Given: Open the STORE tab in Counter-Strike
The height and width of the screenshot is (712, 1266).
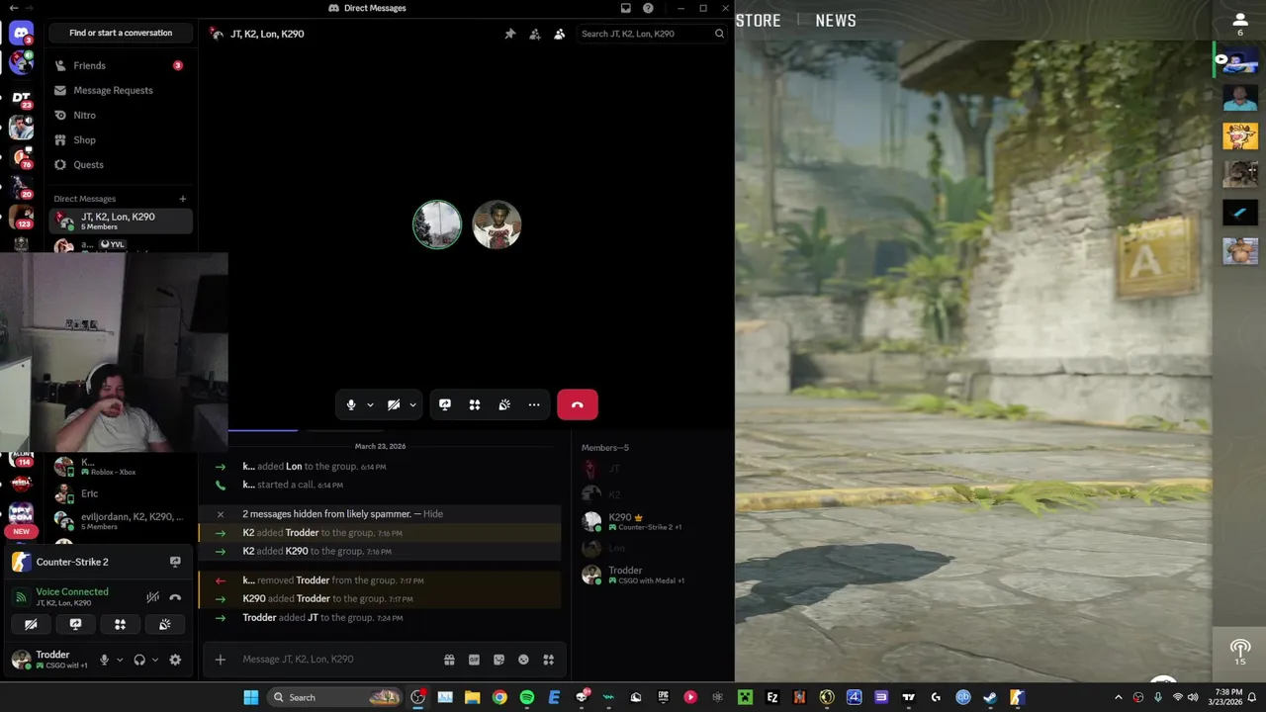Looking at the screenshot, I should (x=759, y=21).
